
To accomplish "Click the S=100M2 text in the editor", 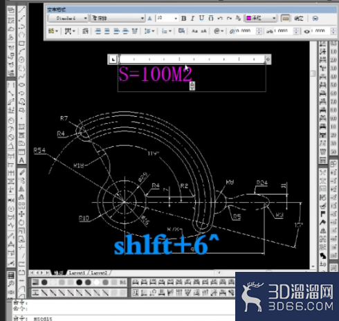I will point(155,74).
